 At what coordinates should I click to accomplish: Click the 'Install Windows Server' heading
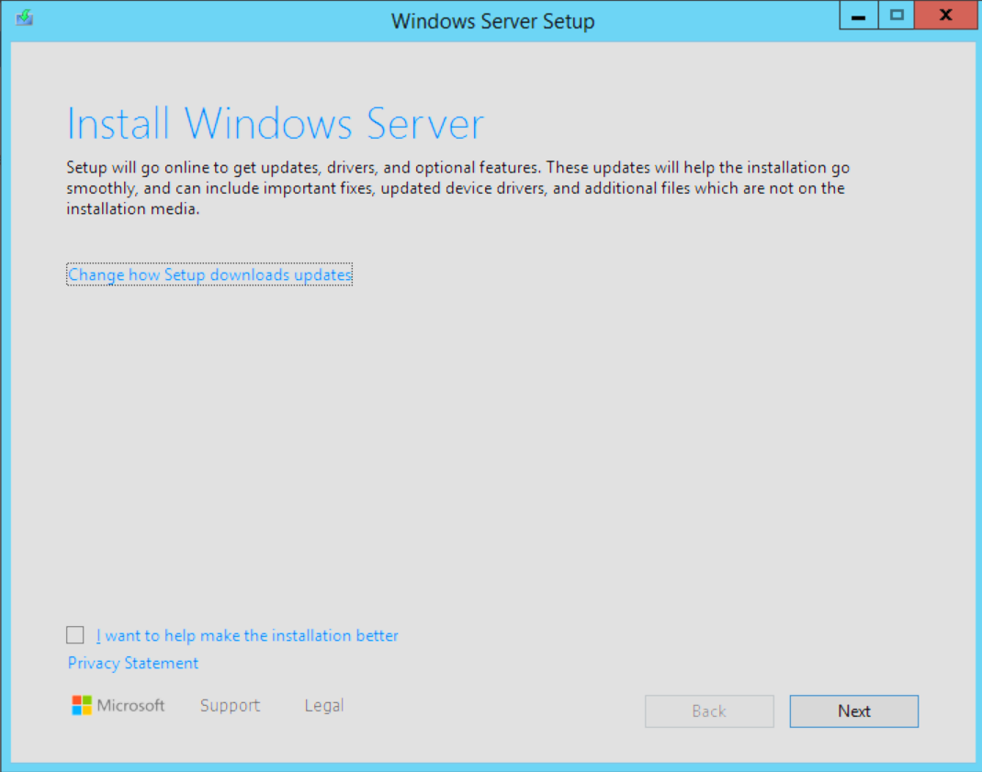pos(276,124)
